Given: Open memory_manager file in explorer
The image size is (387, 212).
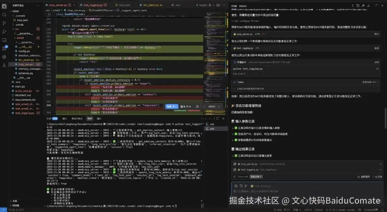Looking at the screenshot, I should 30,69.
